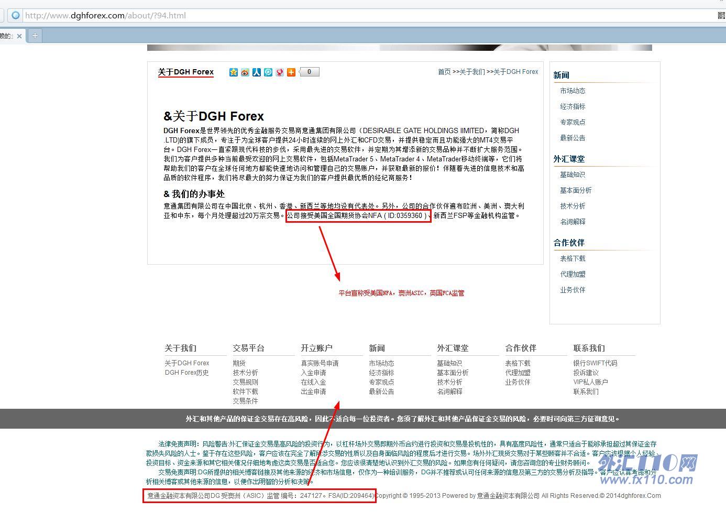Image resolution: width=726 pixels, height=512 pixels.
Task: Click the 外汇课堂 heading in the right sidebar
Action: [569, 159]
